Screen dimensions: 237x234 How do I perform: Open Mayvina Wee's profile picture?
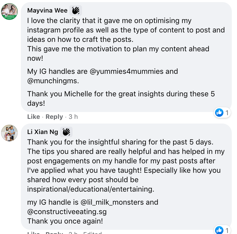pyautogui.click(x=9, y=12)
